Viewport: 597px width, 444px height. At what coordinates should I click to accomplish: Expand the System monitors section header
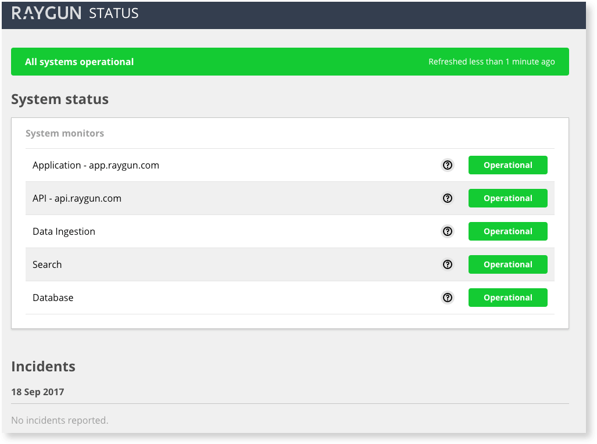(65, 133)
